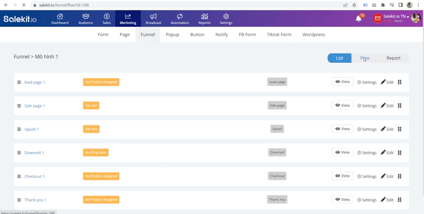Open Reports chart icon
Image resolution: width=424 pixels, height=214 pixels.
click(204, 16)
